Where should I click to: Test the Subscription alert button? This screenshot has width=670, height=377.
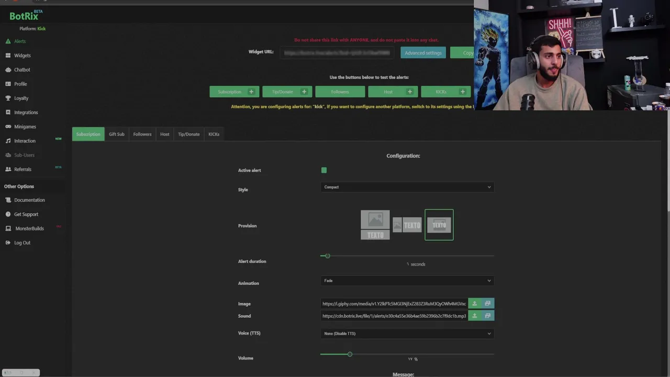[x=234, y=92]
